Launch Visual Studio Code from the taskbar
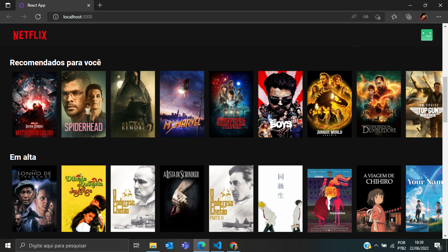 (217, 245)
